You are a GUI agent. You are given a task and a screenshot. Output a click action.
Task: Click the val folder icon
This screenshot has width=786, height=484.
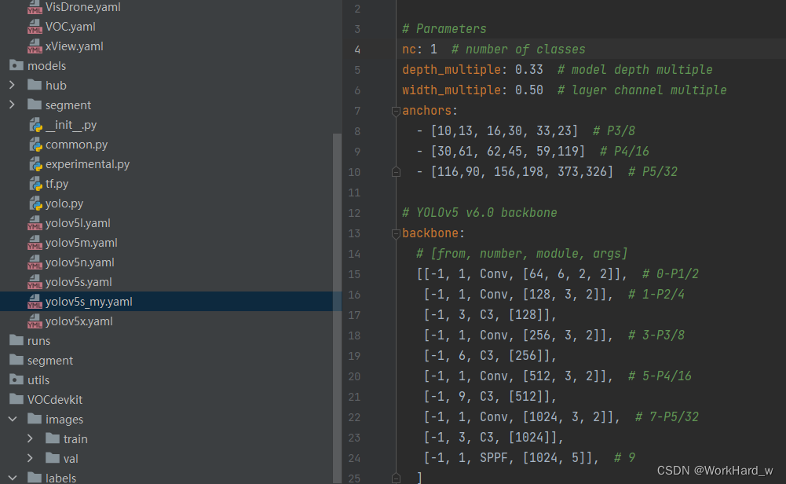53,458
